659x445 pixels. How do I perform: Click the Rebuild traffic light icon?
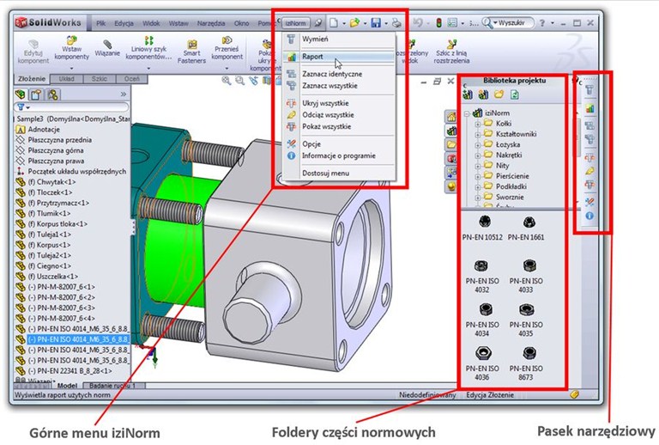(438, 22)
